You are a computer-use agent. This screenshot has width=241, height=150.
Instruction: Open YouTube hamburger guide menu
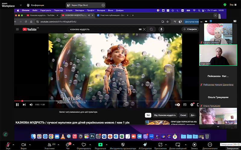[17, 29]
